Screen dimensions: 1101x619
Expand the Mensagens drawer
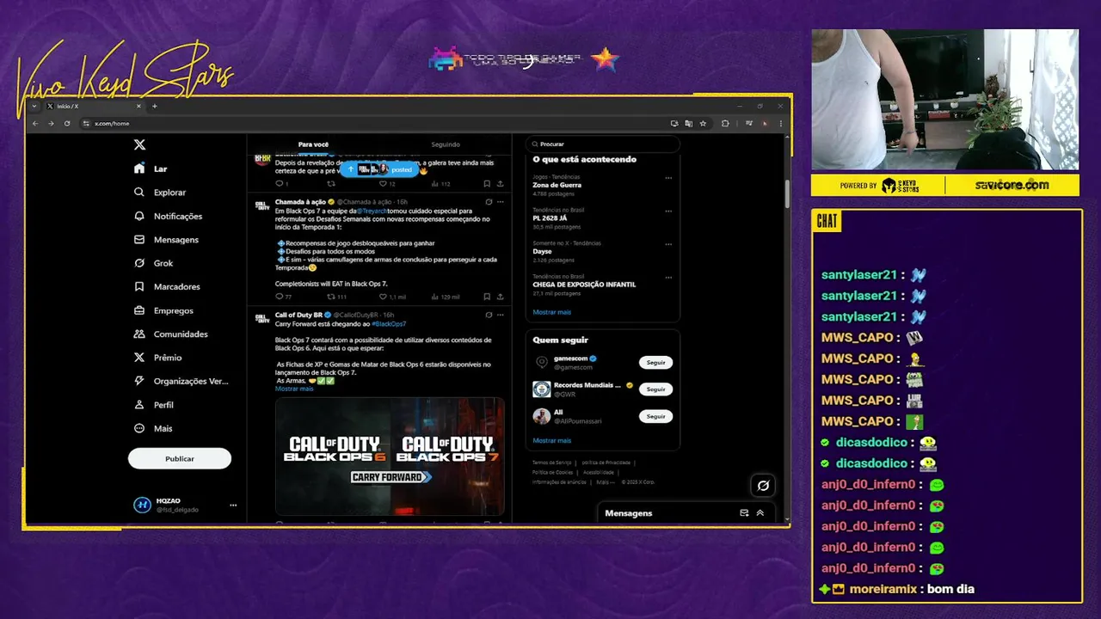point(760,513)
